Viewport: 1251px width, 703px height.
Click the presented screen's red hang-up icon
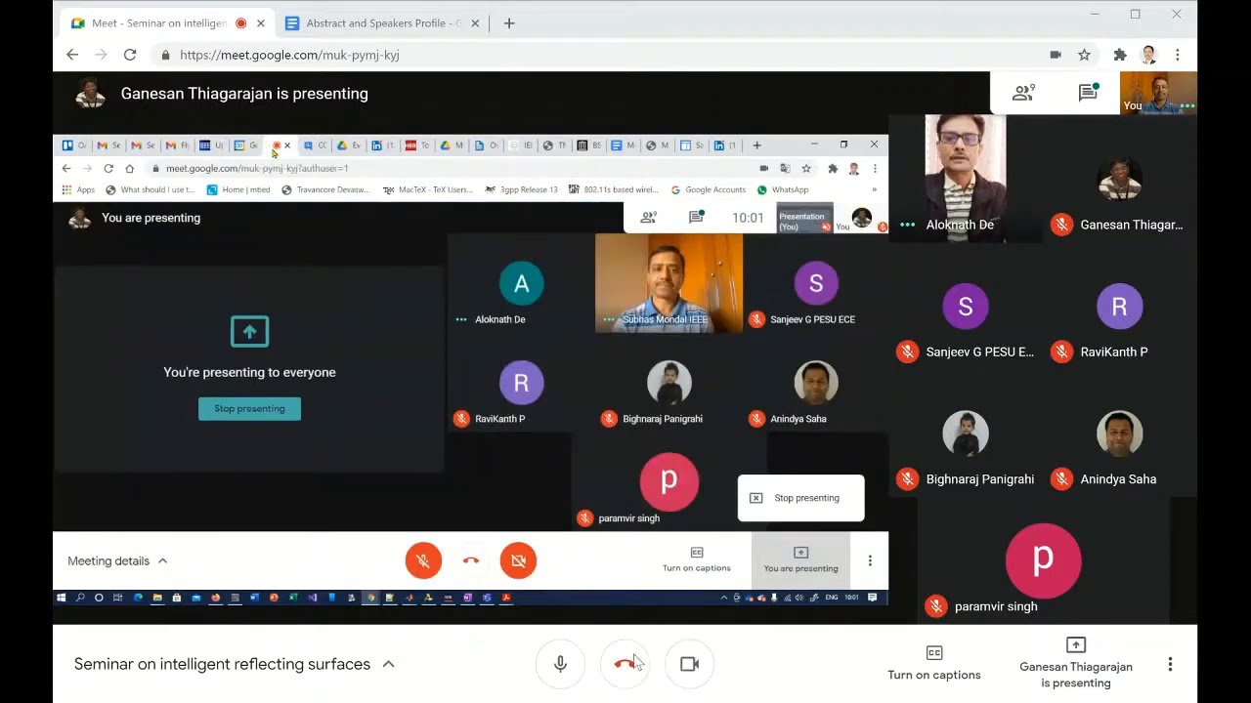click(471, 560)
